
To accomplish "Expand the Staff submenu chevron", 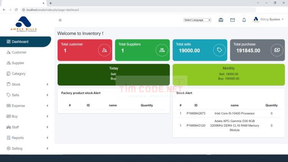I will click(47, 127).
